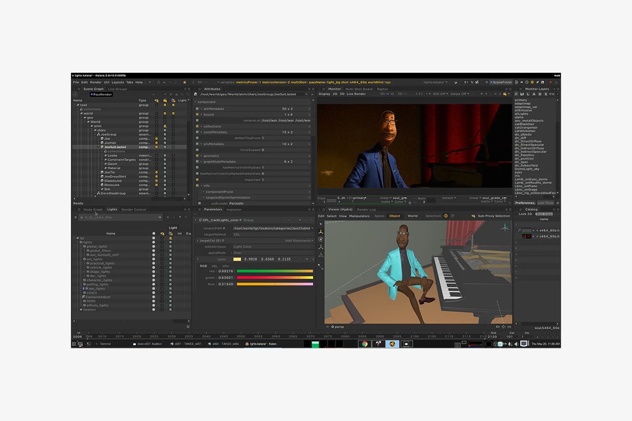This screenshot has width=632, height=421.
Task: Click Add Statements in targetCel row
Action: click(x=299, y=240)
